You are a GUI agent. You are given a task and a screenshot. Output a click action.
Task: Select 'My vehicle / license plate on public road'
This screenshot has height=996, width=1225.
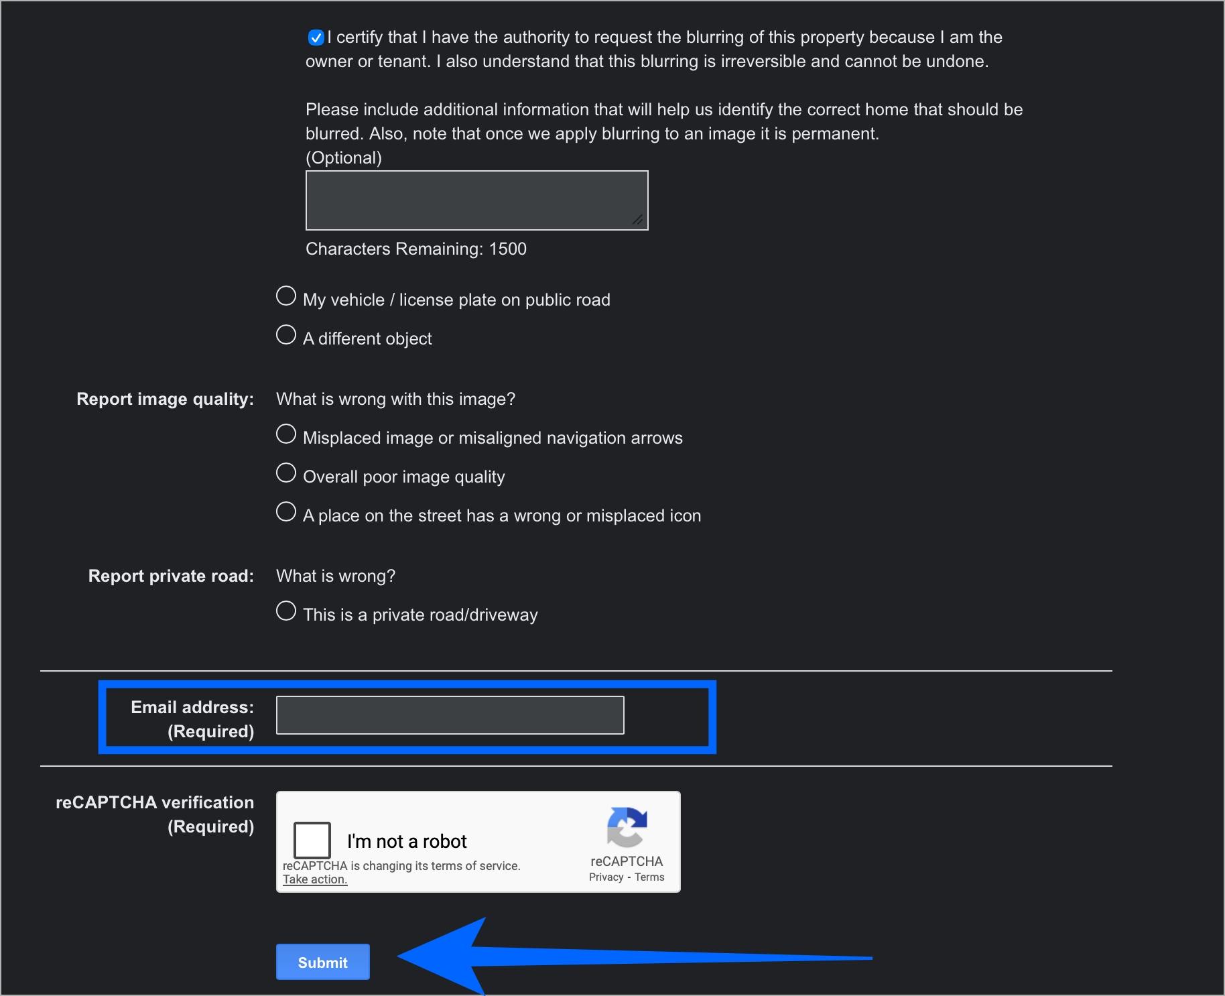[286, 296]
